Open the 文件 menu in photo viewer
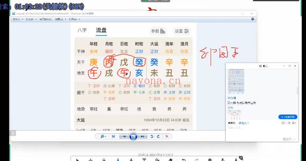Viewport: 306px width, 161px height. tap(18, 19)
